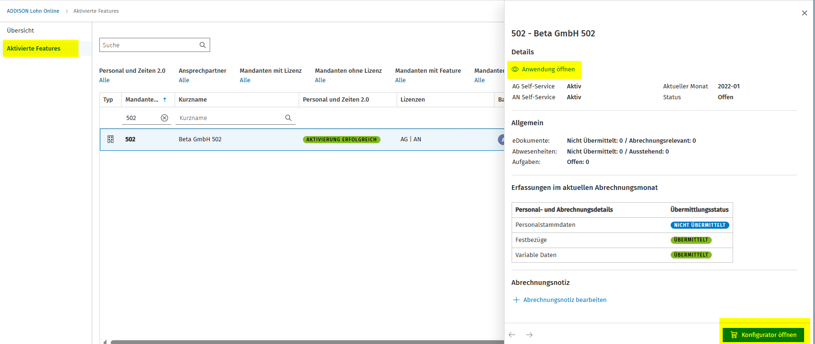Click Anwendung öffnen link
The width and height of the screenshot is (815, 344).
tap(548, 69)
